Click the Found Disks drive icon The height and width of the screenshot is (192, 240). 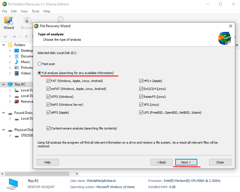click(x=10, y=114)
